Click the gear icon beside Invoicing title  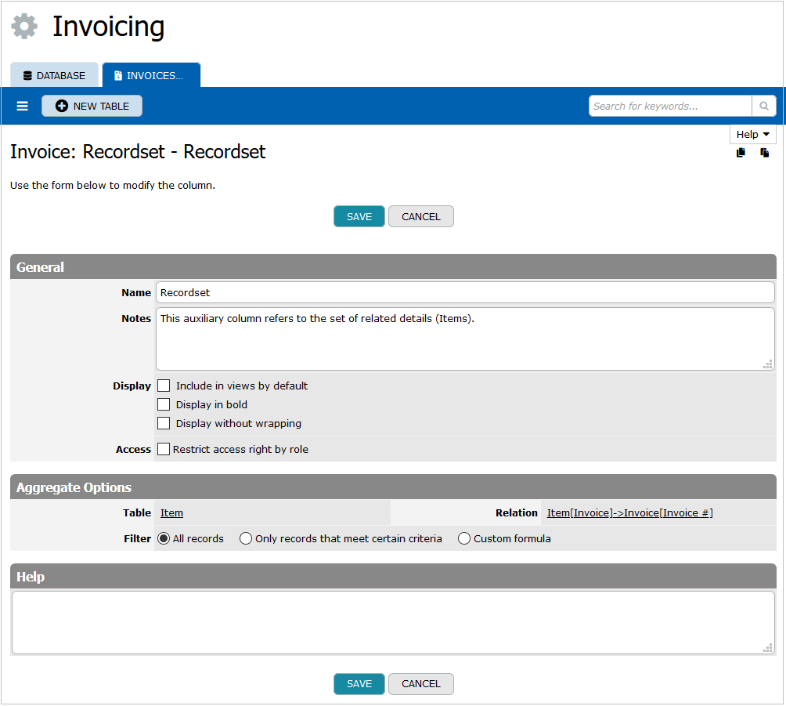[x=24, y=25]
